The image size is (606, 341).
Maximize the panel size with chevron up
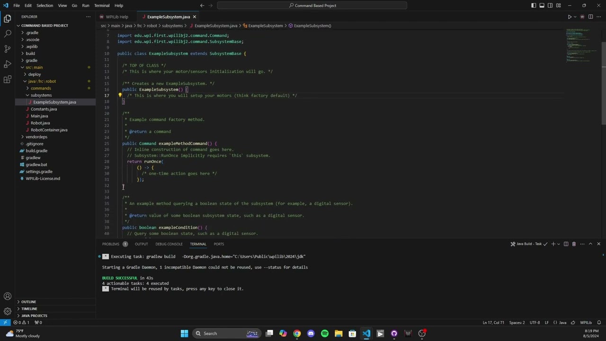coord(590,244)
